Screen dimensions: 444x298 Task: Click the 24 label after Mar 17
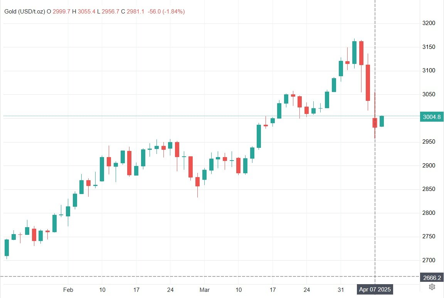click(x=307, y=290)
